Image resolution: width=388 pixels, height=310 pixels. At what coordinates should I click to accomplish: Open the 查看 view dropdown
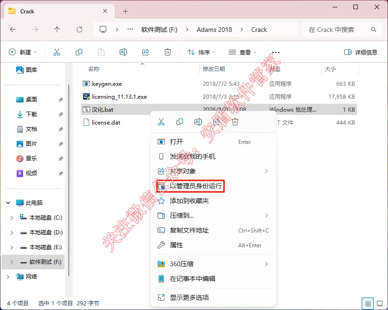(242, 52)
